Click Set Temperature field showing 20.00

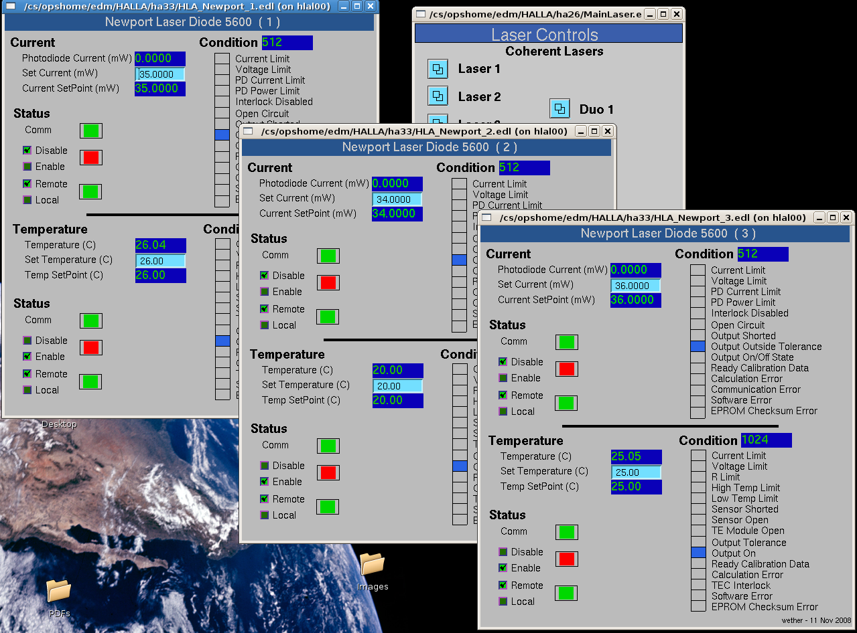[x=397, y=386]
